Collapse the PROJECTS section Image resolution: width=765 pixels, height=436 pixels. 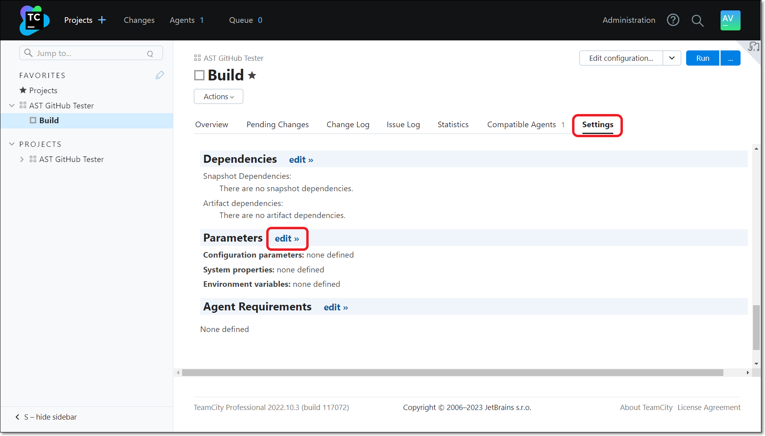(x=12, y=144)
